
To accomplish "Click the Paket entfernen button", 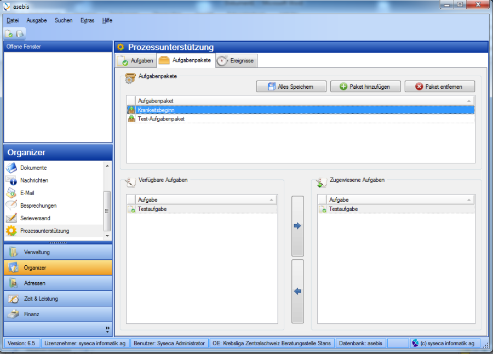I will pos(439,87).
